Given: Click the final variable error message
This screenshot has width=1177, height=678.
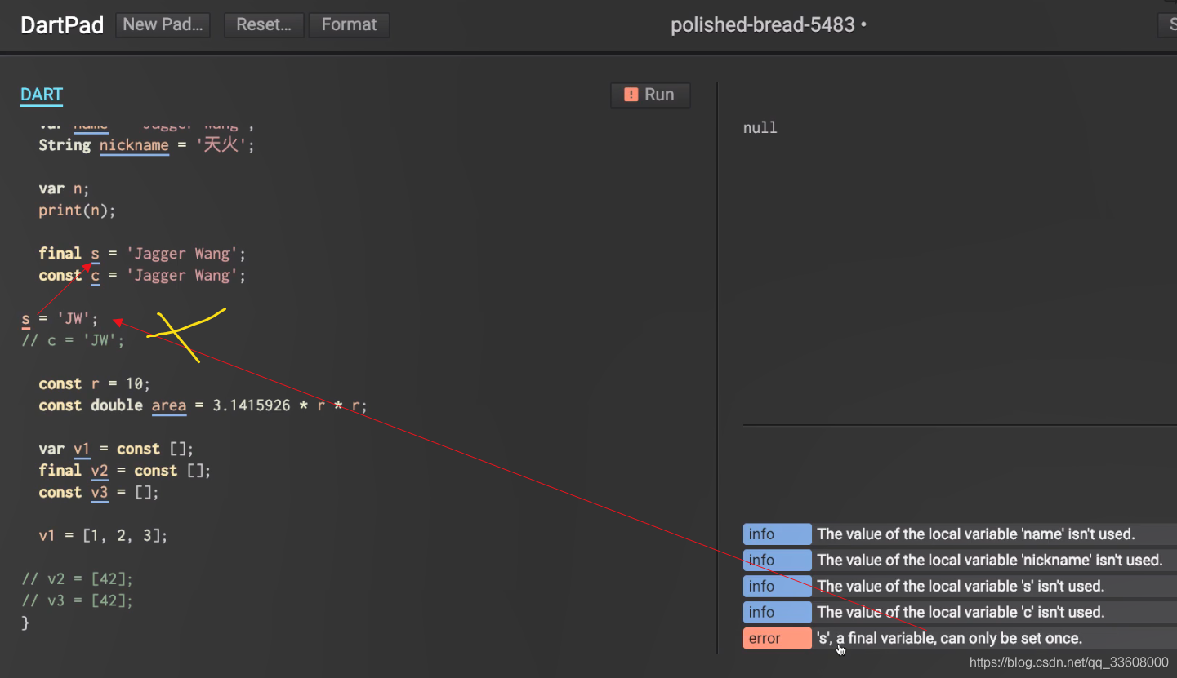Looking at the screenshot, I should click(x=949, y=639).
